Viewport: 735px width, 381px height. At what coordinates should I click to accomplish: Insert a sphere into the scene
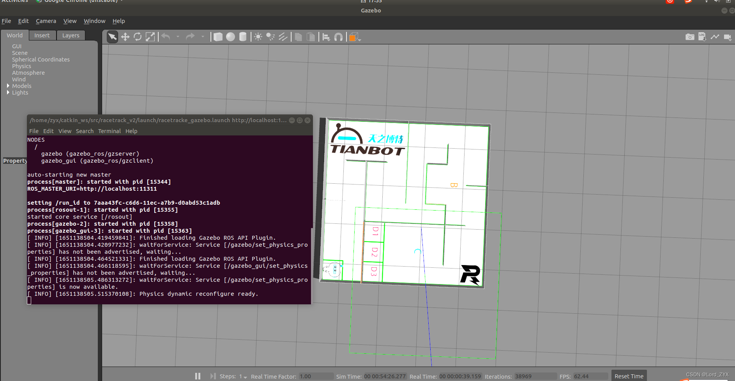coord(230,37)
